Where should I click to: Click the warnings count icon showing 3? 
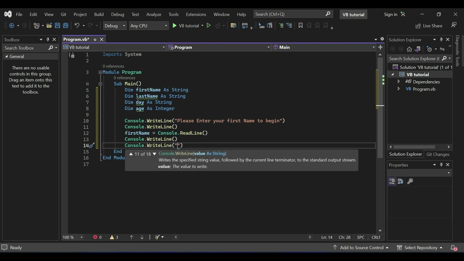point(112,237)
